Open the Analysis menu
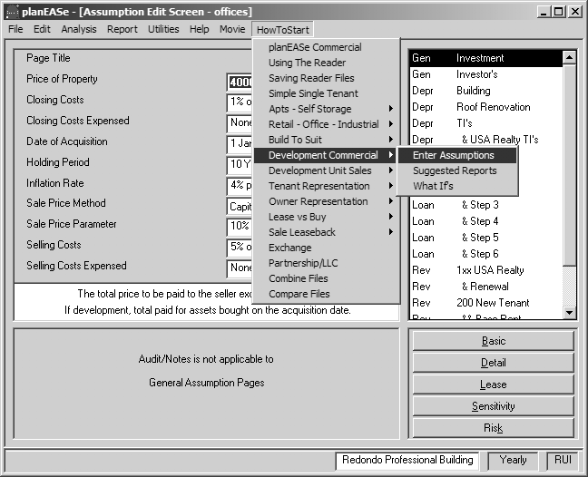The height and width of the screenshot is (477, 588). 79,29
